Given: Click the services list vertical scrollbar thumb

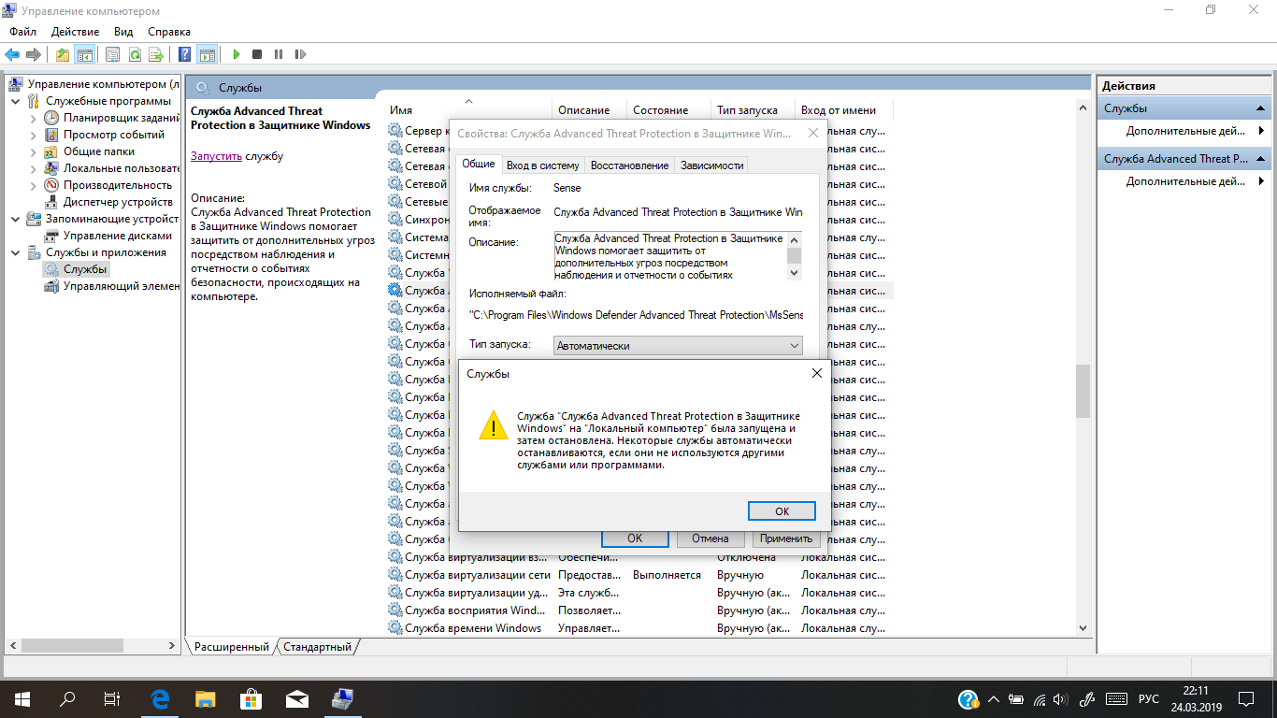Looking at the screenshot, I should tap(1083, 391).
